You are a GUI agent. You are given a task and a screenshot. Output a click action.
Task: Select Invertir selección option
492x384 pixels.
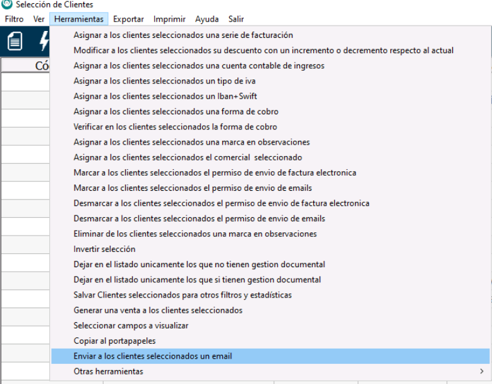point(104,249)
